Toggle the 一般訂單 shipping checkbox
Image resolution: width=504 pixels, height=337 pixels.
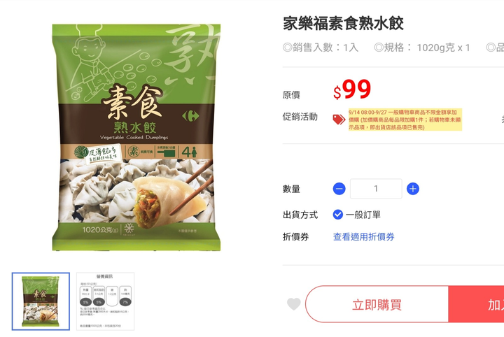(x=338, y=215)
